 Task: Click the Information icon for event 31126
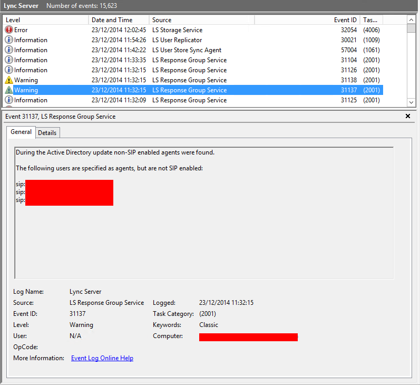(9, 70)
